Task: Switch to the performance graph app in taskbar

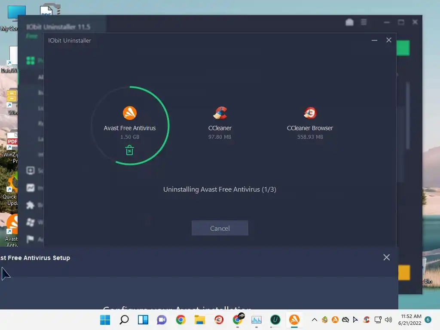Action: click(x=257, y=320)
